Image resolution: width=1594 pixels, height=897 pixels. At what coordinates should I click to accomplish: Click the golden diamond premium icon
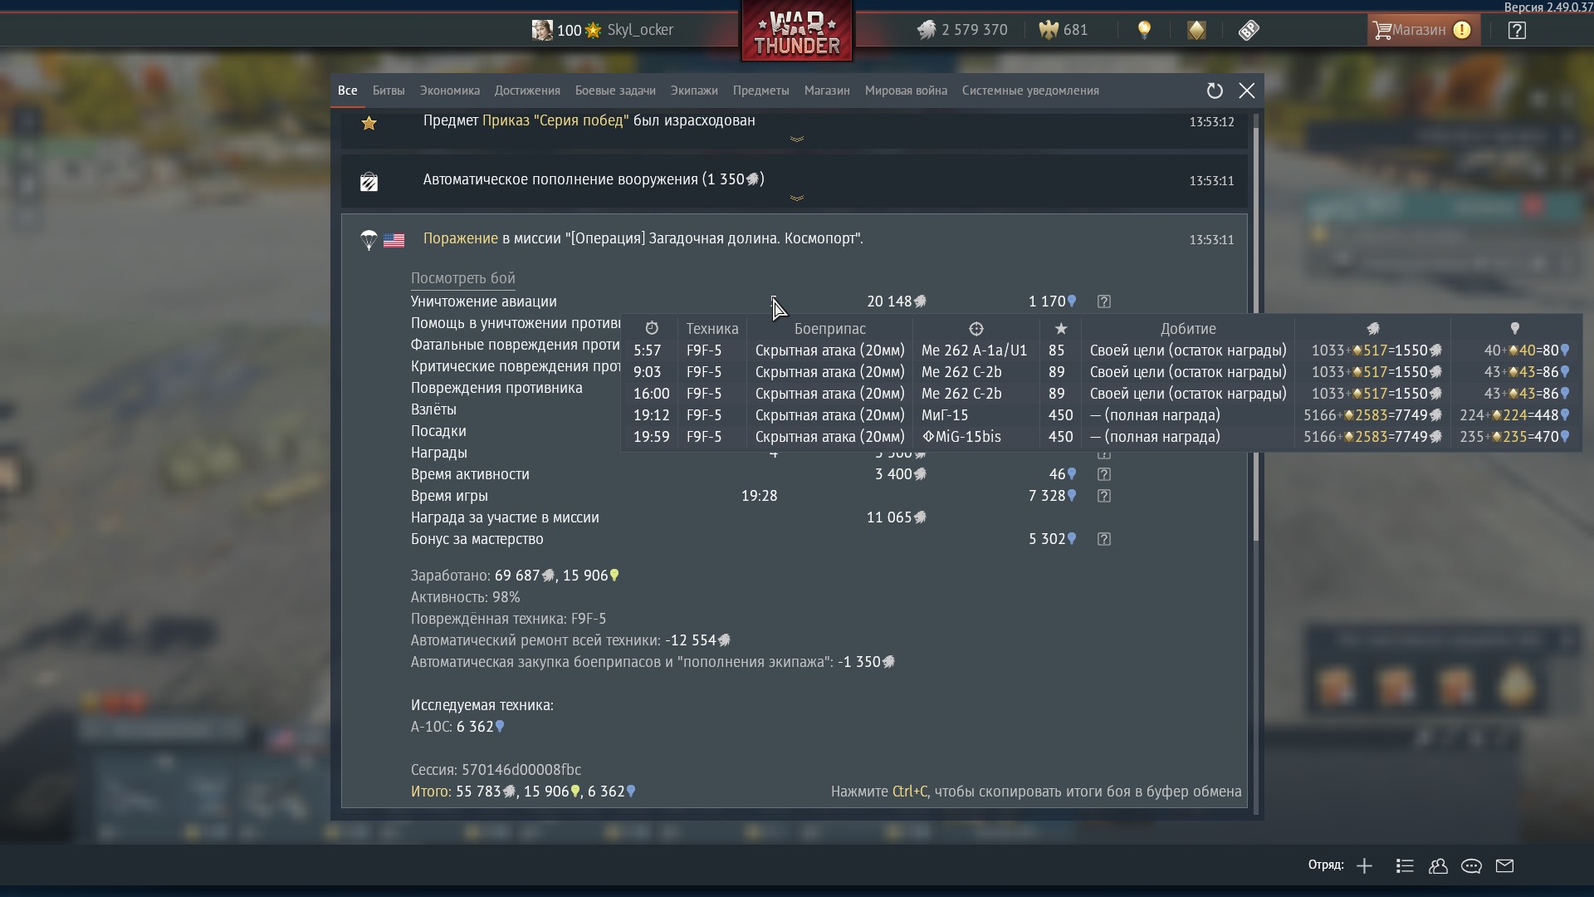1196,30
